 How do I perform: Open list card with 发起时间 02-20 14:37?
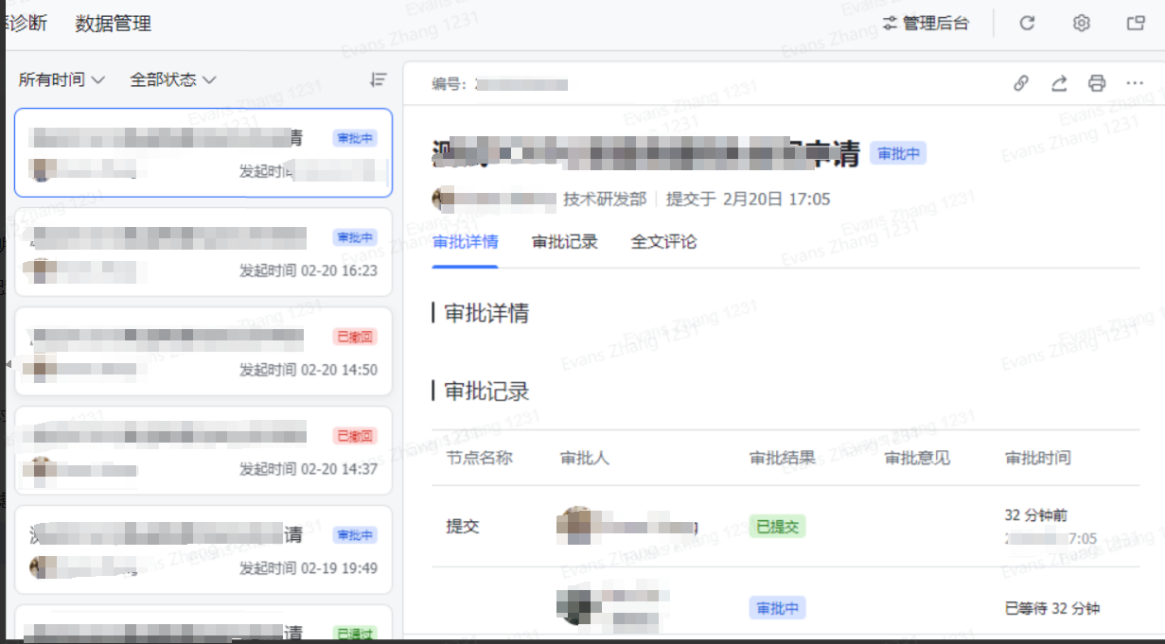(x=203, y=451)
